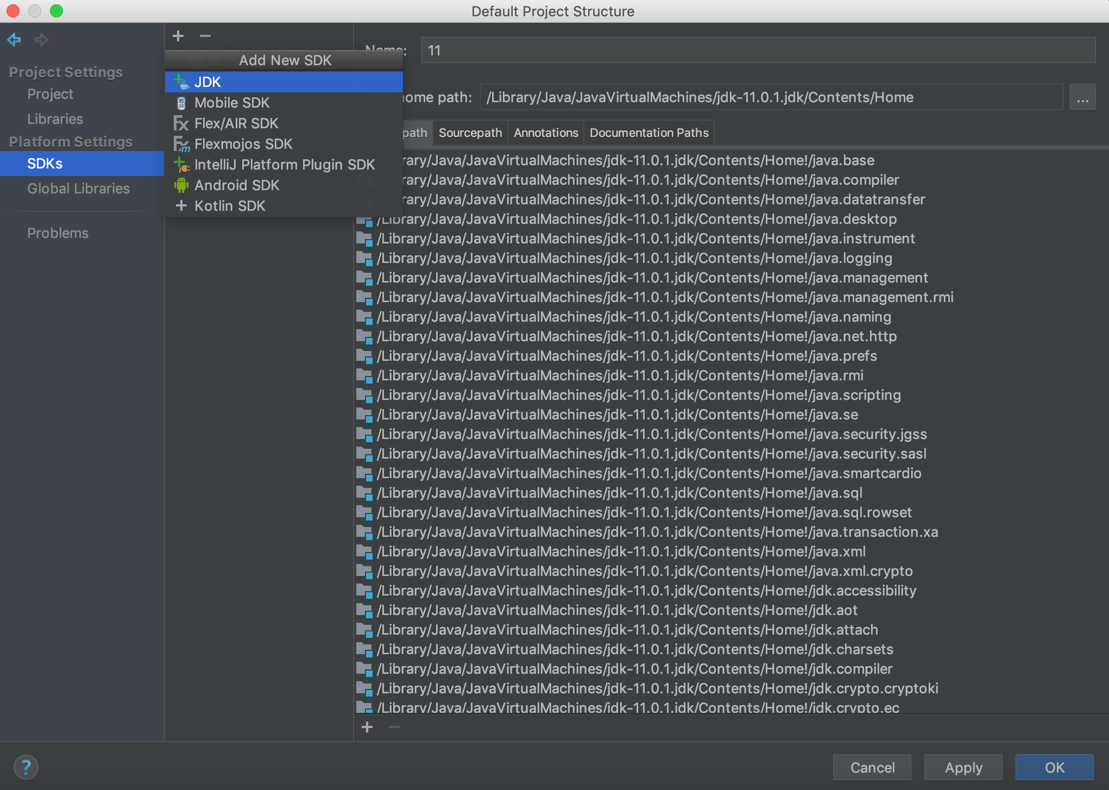The image size is (1109, 790).
Task: Click folder icon beside jdk.aot entry
Action: (x=364, y=610)
